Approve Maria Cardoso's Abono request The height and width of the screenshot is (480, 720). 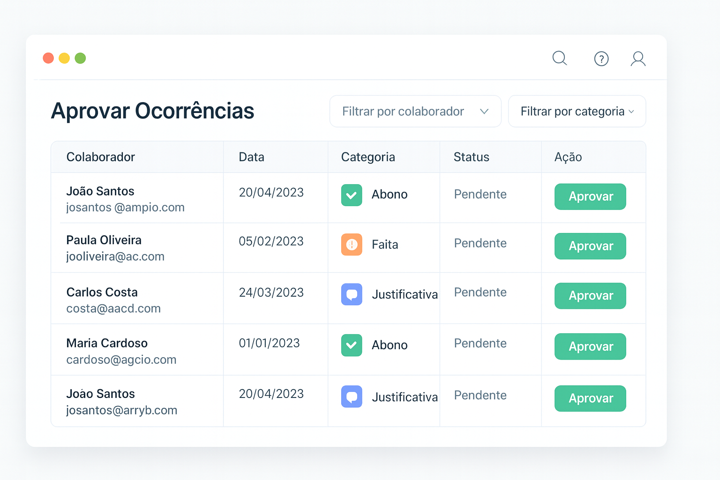click(x=590, y=346)
